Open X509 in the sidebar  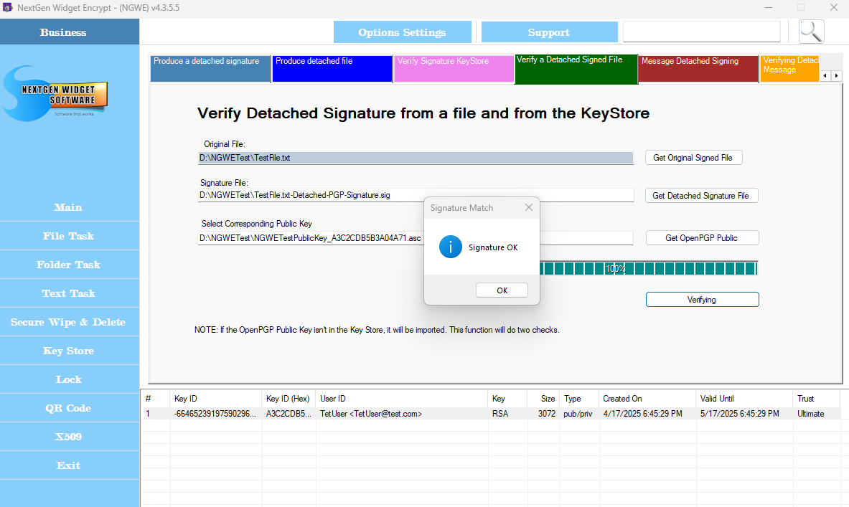coord(70,437)
